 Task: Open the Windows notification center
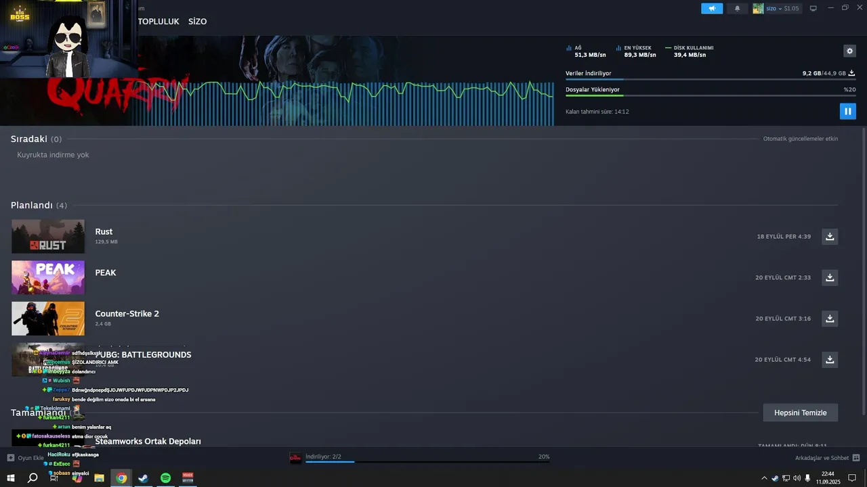(852, 478)
